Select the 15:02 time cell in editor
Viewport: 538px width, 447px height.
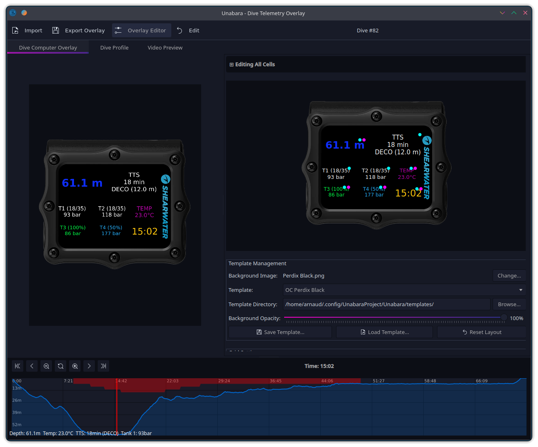tap(408, 193)
